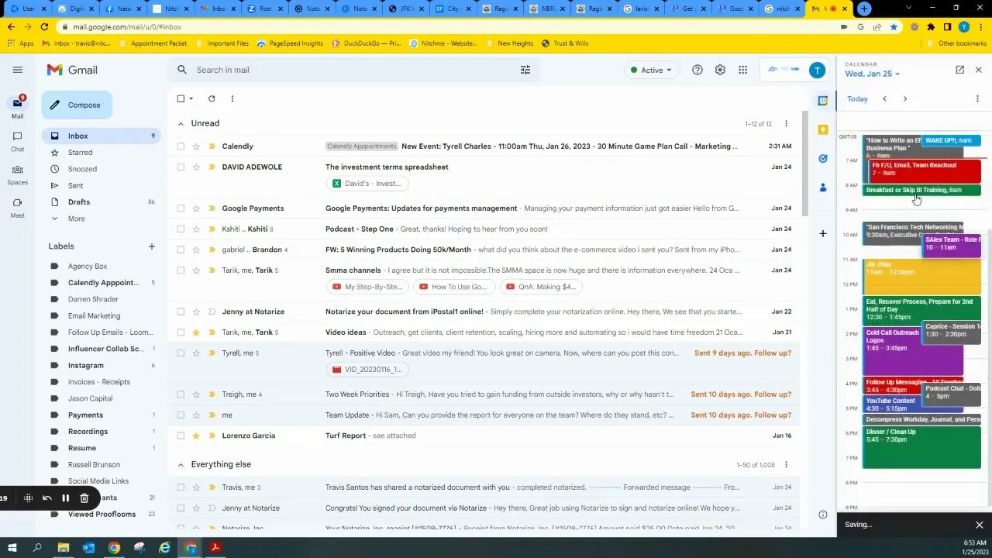Open Inbox folder
992x558 pixels.
click(x=101, y=136)
